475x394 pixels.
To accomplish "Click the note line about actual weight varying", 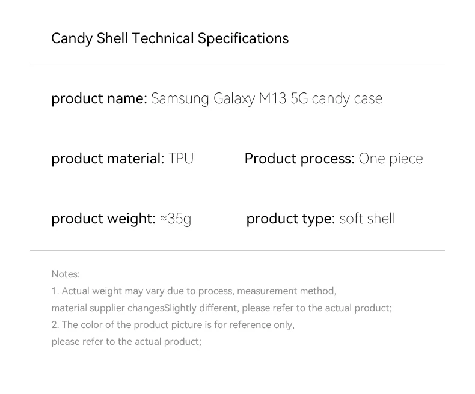I will click(194, 291).
